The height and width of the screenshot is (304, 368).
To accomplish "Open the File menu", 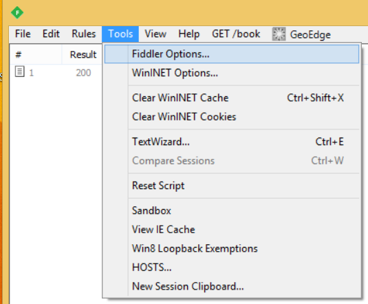I will tap(23, 34).
